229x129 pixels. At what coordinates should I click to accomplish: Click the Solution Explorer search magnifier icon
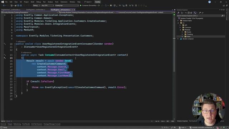click(x=222, y=16)
